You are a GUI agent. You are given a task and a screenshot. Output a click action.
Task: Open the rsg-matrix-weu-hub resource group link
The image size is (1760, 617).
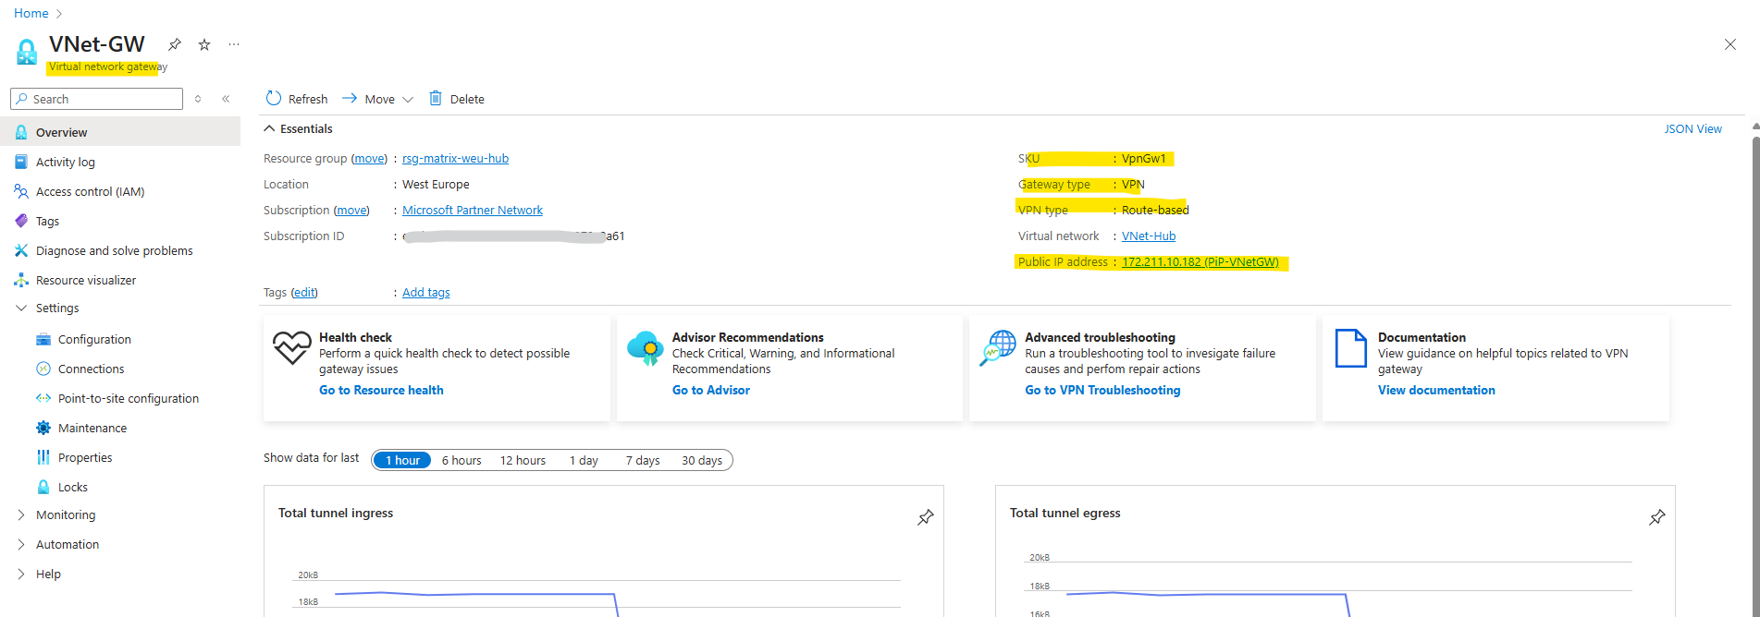(455, 158)
